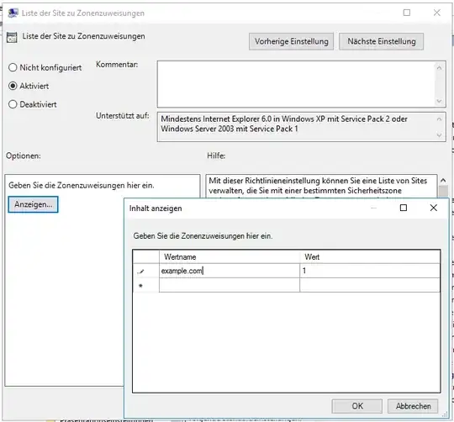Click Kommentar box scroll-down arrow

pyautogui.click(x=439, y=101)
